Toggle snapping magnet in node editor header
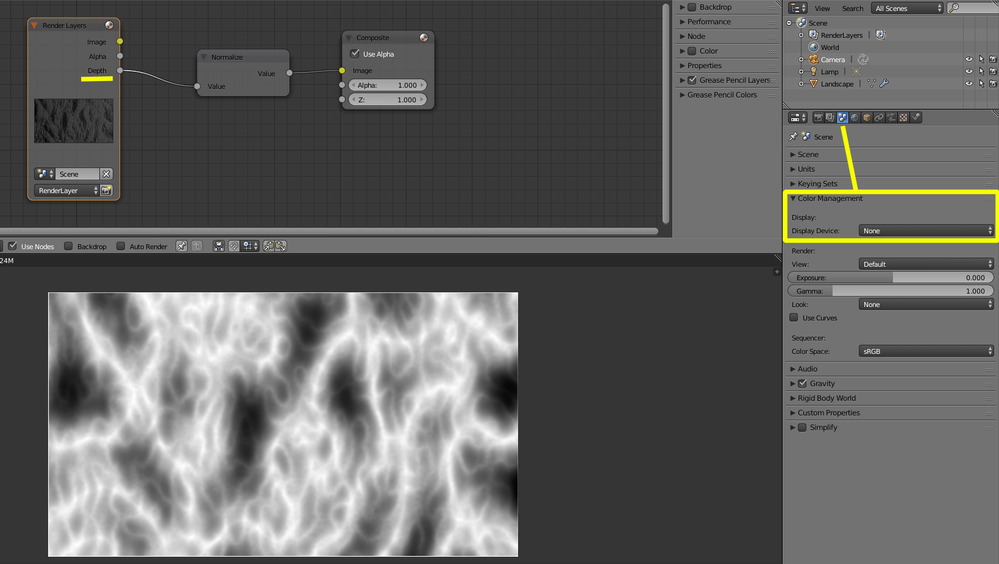Viewport: 999px width, 564px height. 234,246
